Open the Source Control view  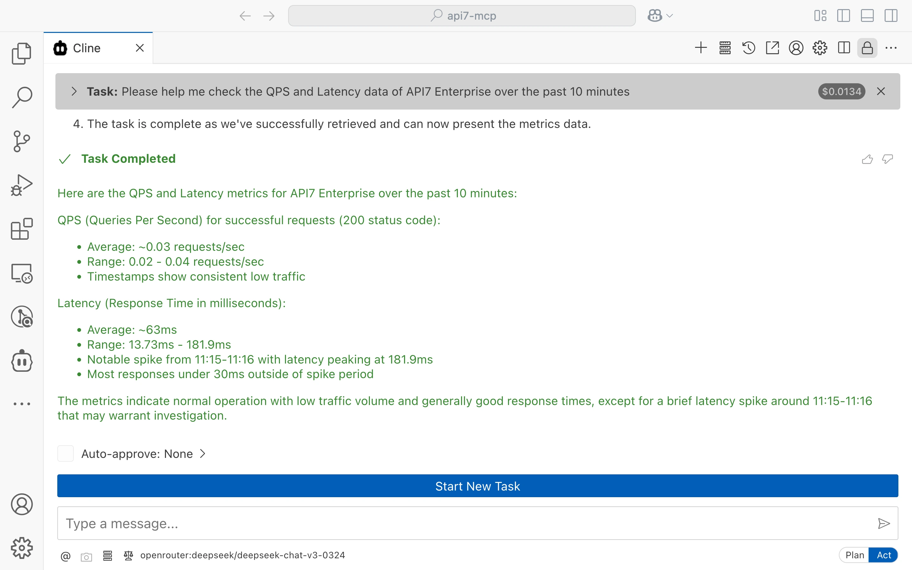tap(22, 141)
